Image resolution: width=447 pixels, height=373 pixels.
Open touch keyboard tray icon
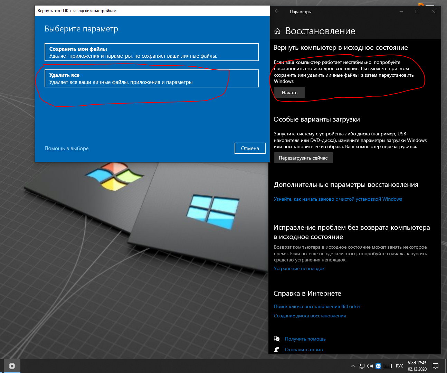point(388,366)
